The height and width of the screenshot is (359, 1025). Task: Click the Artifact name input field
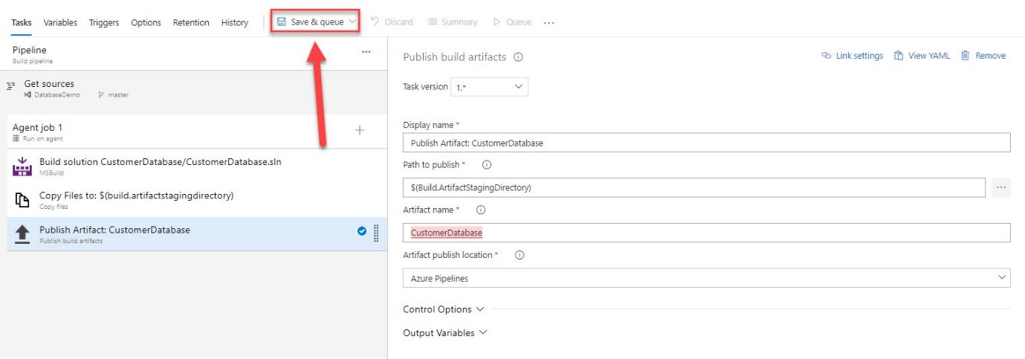706,233
